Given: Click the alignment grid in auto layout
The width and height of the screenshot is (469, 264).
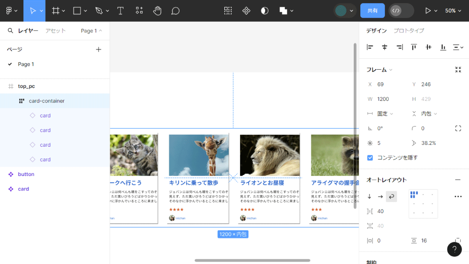Looking at the screenshot, I should 423,204.
